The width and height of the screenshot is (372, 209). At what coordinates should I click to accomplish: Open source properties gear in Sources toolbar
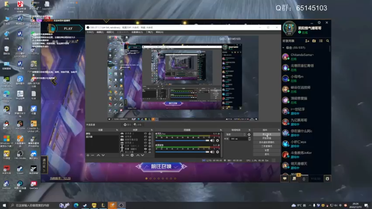[132, 155]
